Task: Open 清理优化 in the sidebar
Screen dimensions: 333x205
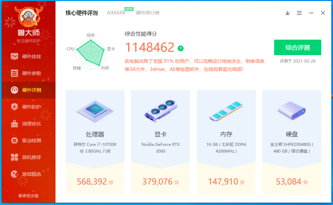Action: 29,124
